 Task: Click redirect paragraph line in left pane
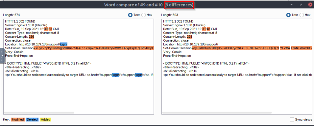tap(79, 75)
